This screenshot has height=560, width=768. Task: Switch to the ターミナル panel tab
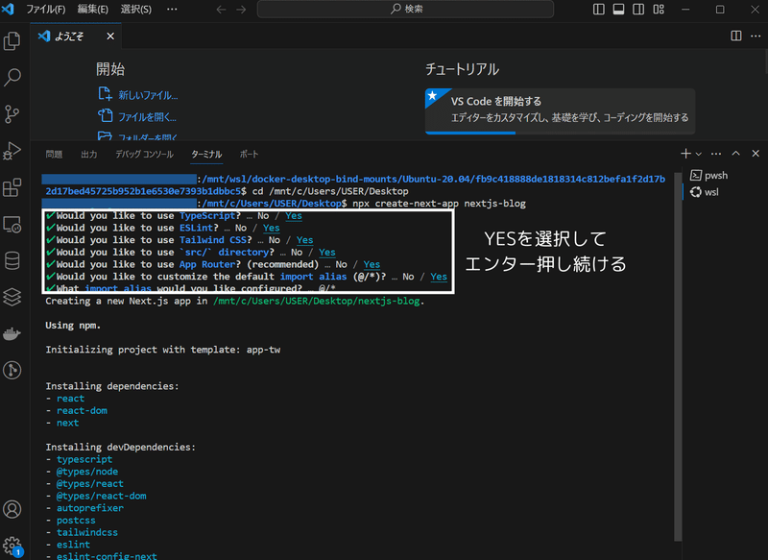tap(206, 155)
